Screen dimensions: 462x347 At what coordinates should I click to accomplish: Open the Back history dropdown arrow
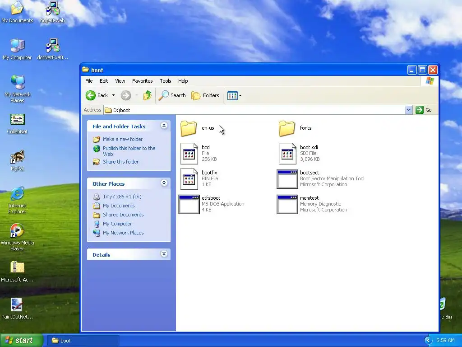tap(113, 95)
